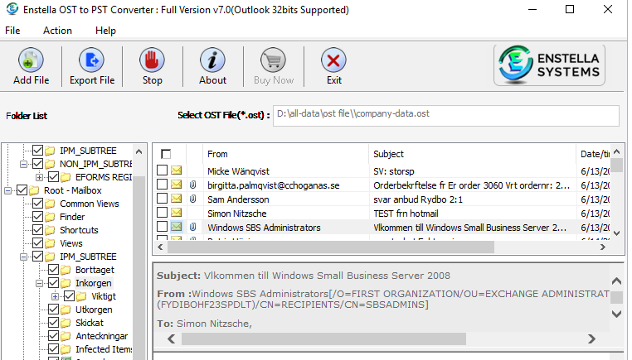Collapse the Inkorgen tree node
632x360 pixels.
pos(39,284)
